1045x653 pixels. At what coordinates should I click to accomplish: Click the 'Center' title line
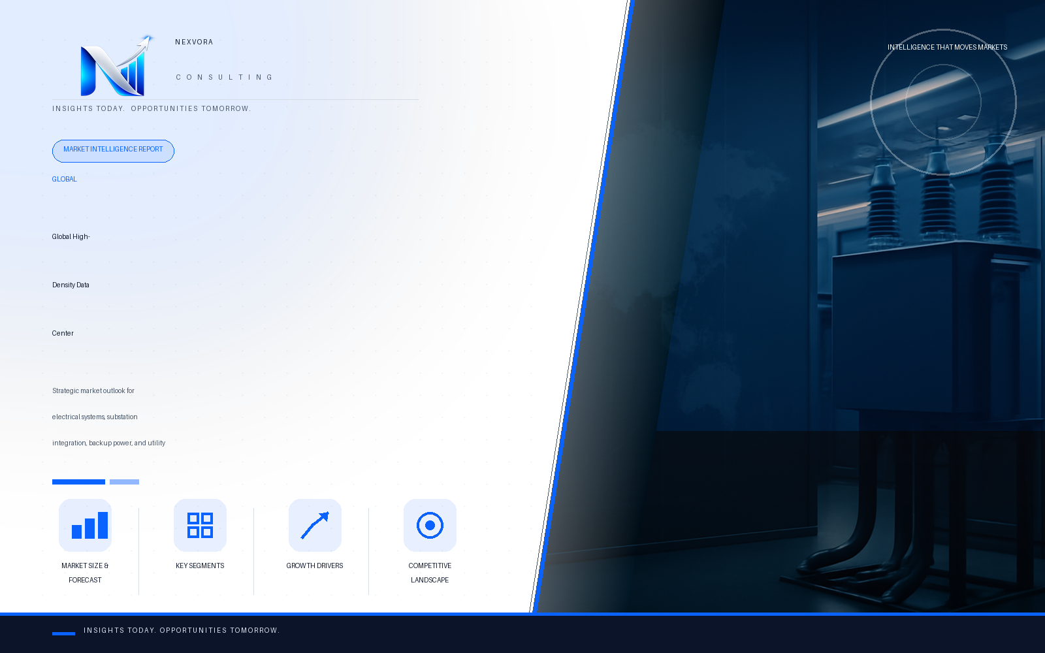[x=63, y=333]
